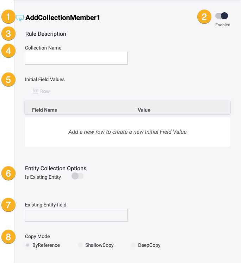
Task: Click the number 5 callout badge
Action: coord(8,79)
